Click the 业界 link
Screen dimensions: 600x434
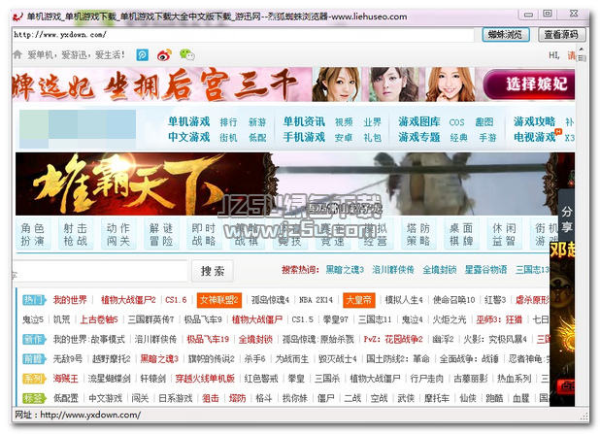372,122
